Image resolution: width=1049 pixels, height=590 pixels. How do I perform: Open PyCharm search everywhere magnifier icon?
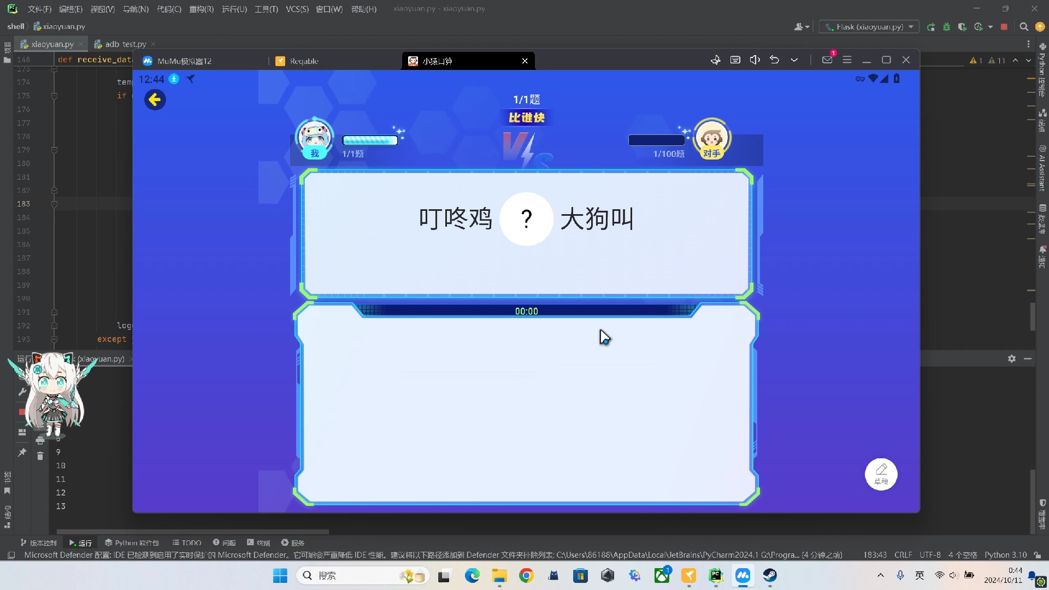click(x=1024, y=27)
